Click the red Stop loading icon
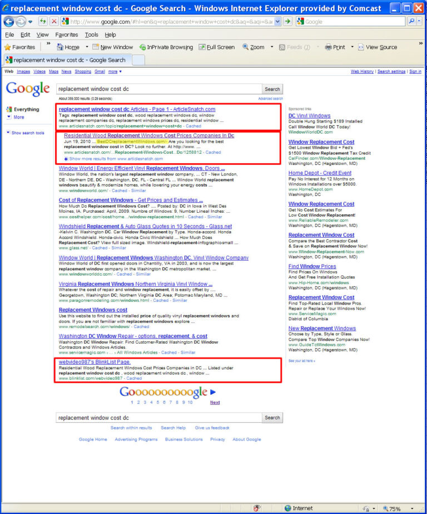 (x=54, y=22)
